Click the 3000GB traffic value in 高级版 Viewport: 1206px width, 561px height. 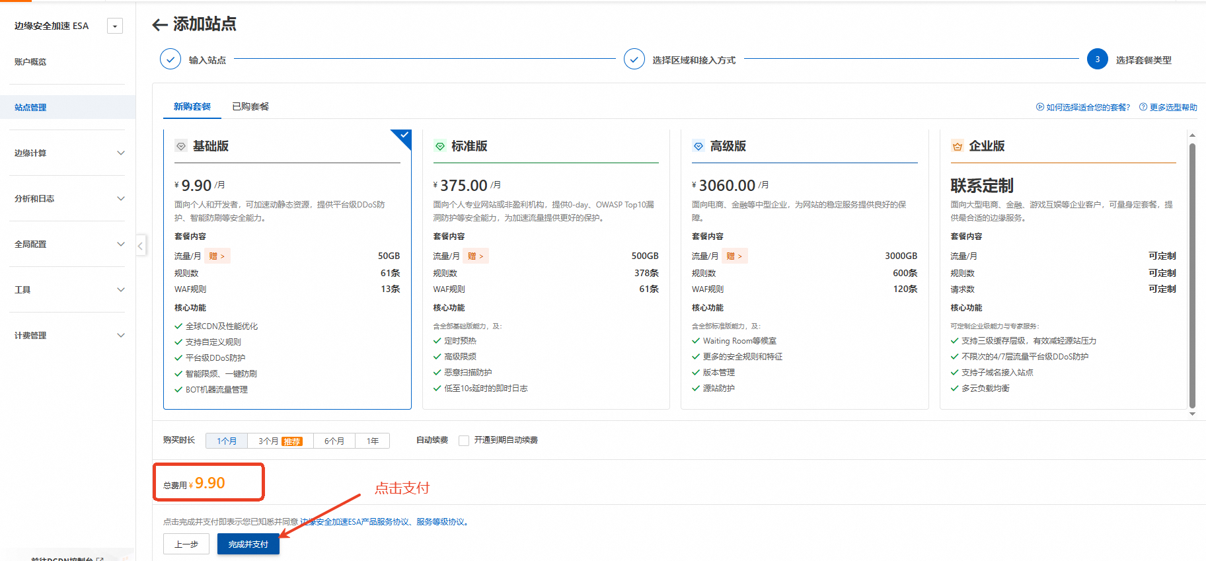(x=901, y=256)
